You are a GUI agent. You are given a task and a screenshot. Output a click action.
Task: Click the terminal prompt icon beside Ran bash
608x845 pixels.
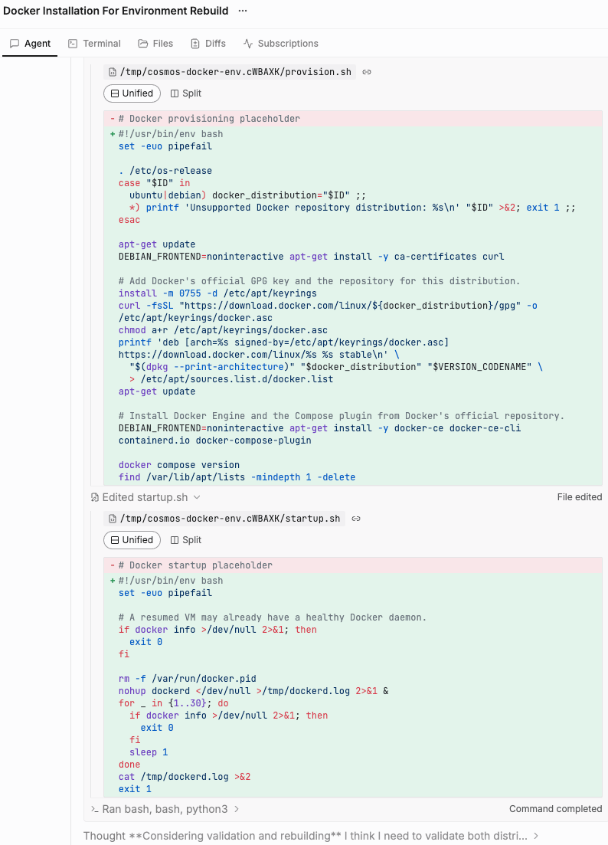(x=95, y=809)
